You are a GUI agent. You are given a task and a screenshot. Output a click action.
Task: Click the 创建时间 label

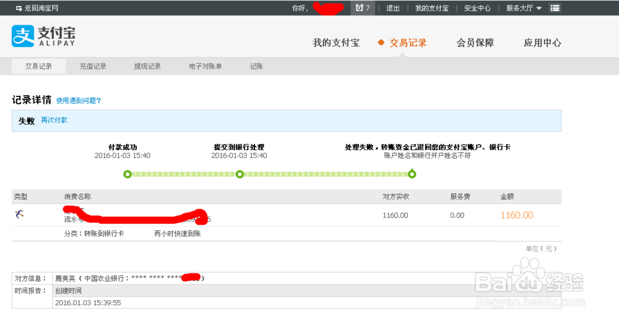coord(68,291)
